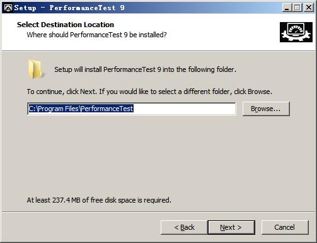
Task: Open the Setup system menu icon in title bar
Action: (8, 8)
